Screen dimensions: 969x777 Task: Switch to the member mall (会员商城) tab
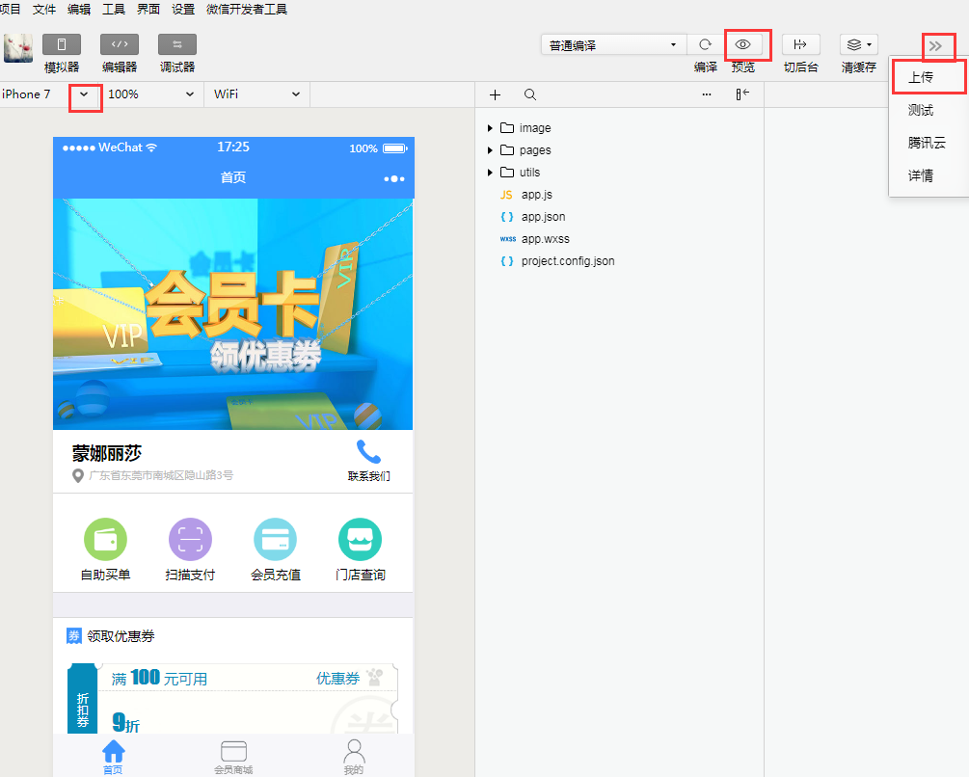[x=233, y=757]
